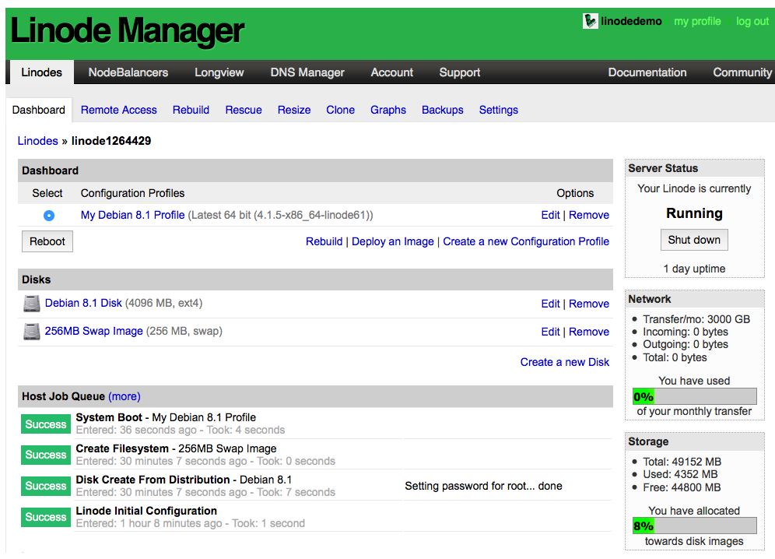Open the Support tab
The height and width of the screenshot is (559, 775).
(460, 72)
